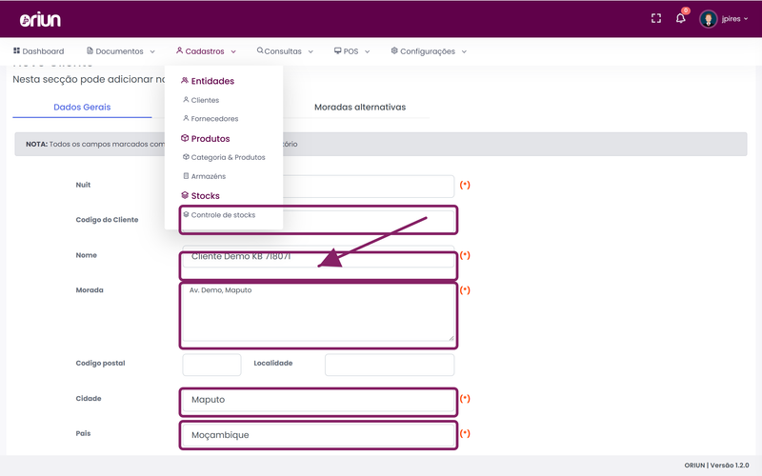This screenshot has height=476, width=762.
Task: Click the chevron next to Documentos
Action: 152,51
